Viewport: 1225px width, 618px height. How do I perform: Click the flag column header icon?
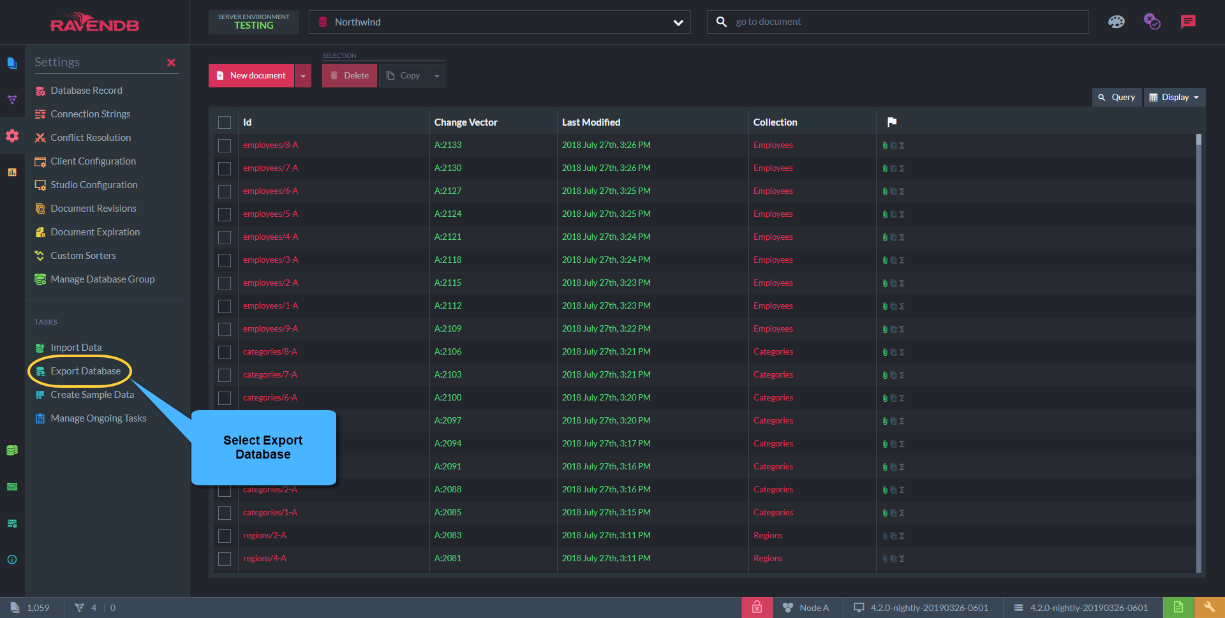tap(892, 122)
